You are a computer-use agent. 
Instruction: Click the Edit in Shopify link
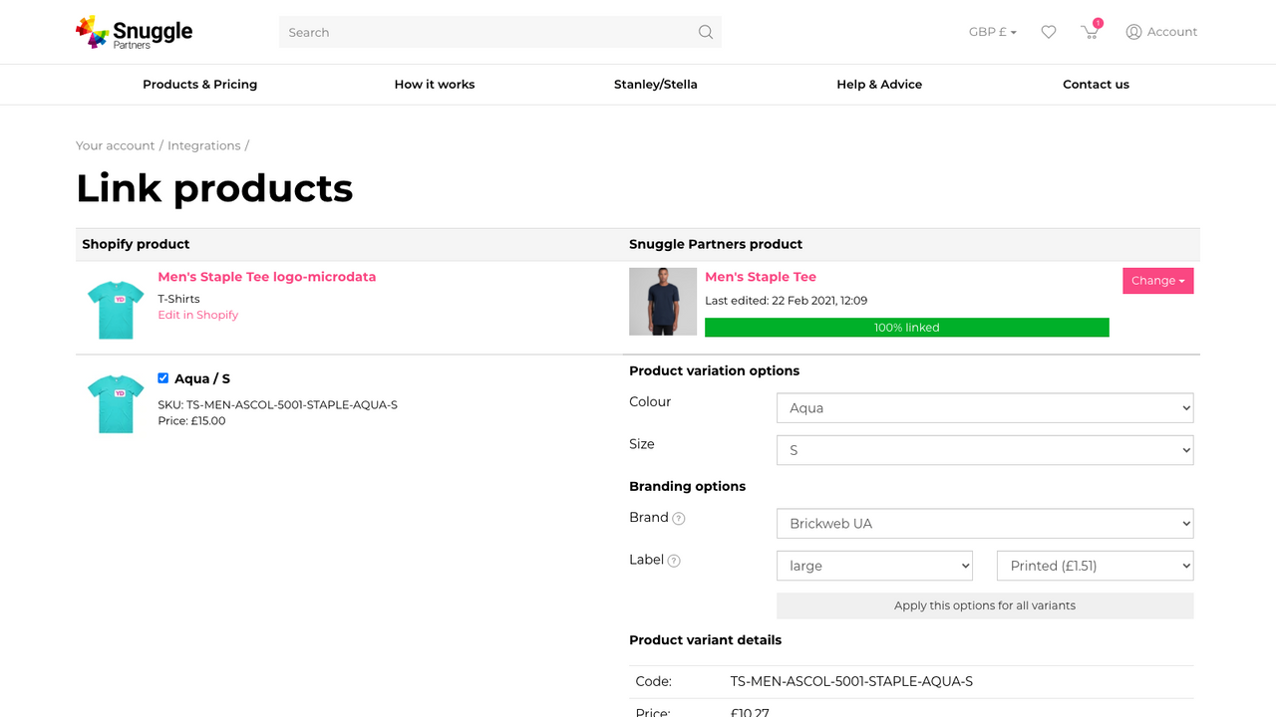[197, 314]
